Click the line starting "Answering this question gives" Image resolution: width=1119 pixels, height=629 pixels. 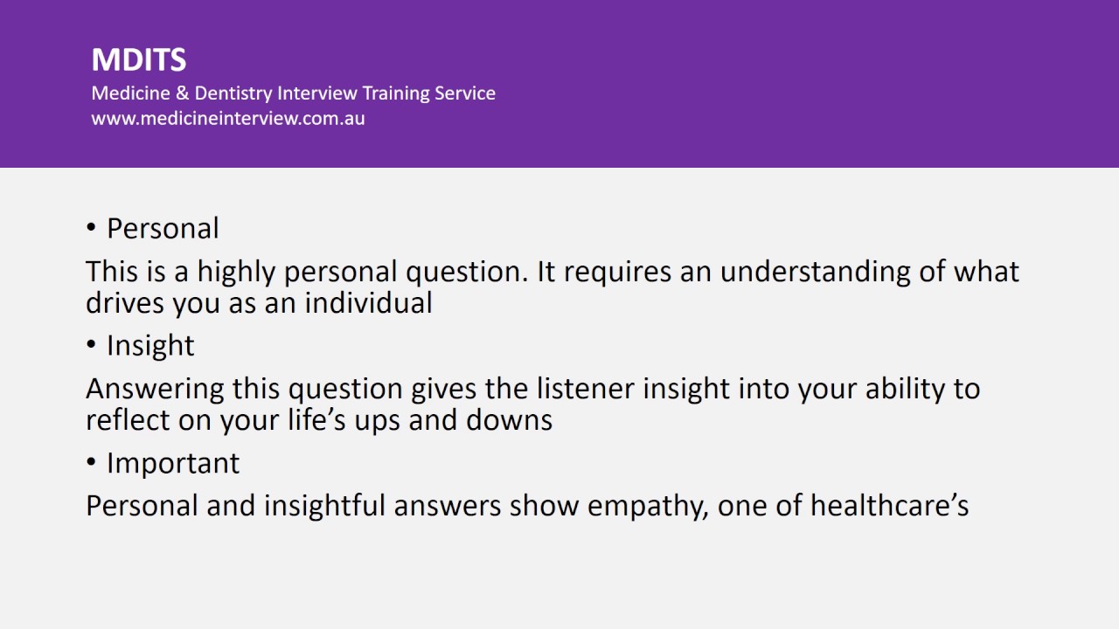tap(532, 389)
